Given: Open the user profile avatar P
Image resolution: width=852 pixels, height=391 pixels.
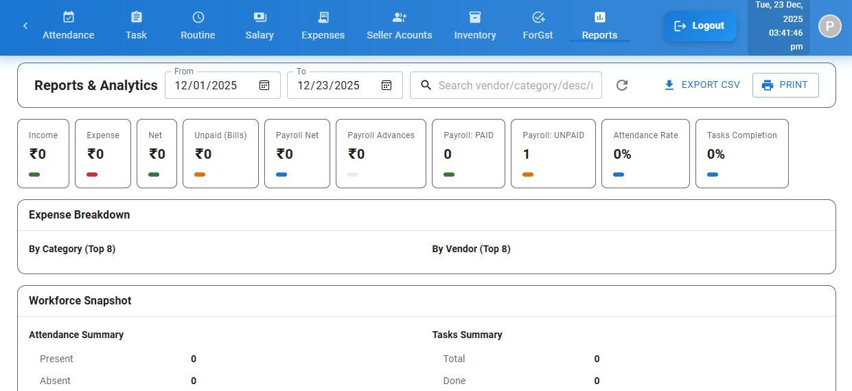Looking at the screenshot, I should tap(829, 26).
